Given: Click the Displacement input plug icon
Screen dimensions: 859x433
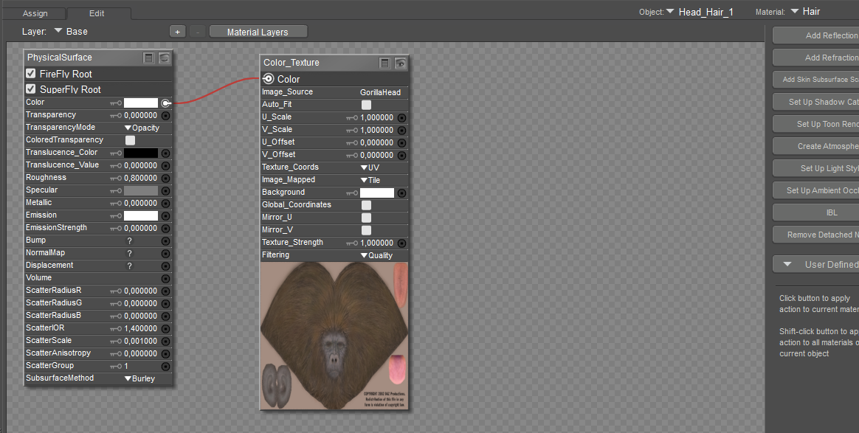Looking at the screenshot, I should [165, 266].
